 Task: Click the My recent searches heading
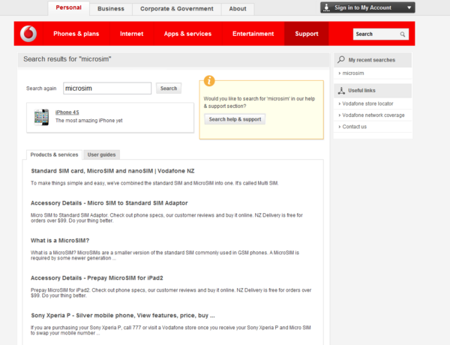372,60
